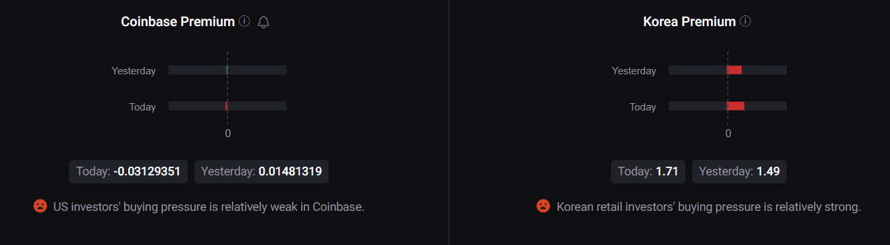This screenshot has height=245, width=890.
Task: Click the sad face icon beside Korean message
Action: tap(543, 206)
